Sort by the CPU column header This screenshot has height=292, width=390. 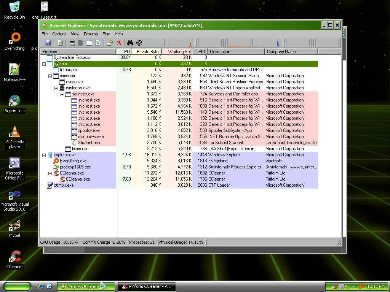[123, 51]
